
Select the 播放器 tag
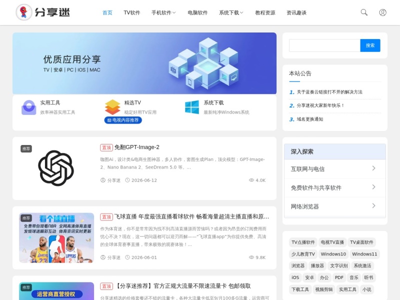(x=317, y=265)
